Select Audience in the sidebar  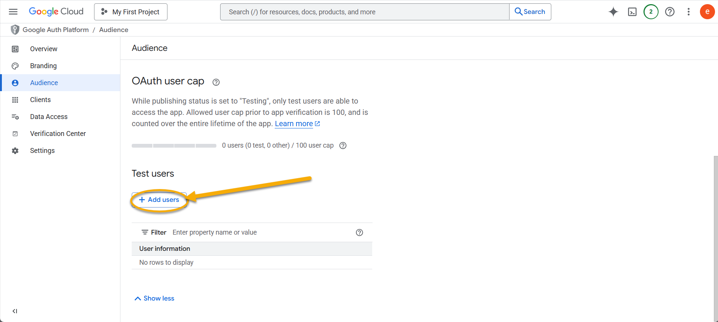tap(60, 83)
